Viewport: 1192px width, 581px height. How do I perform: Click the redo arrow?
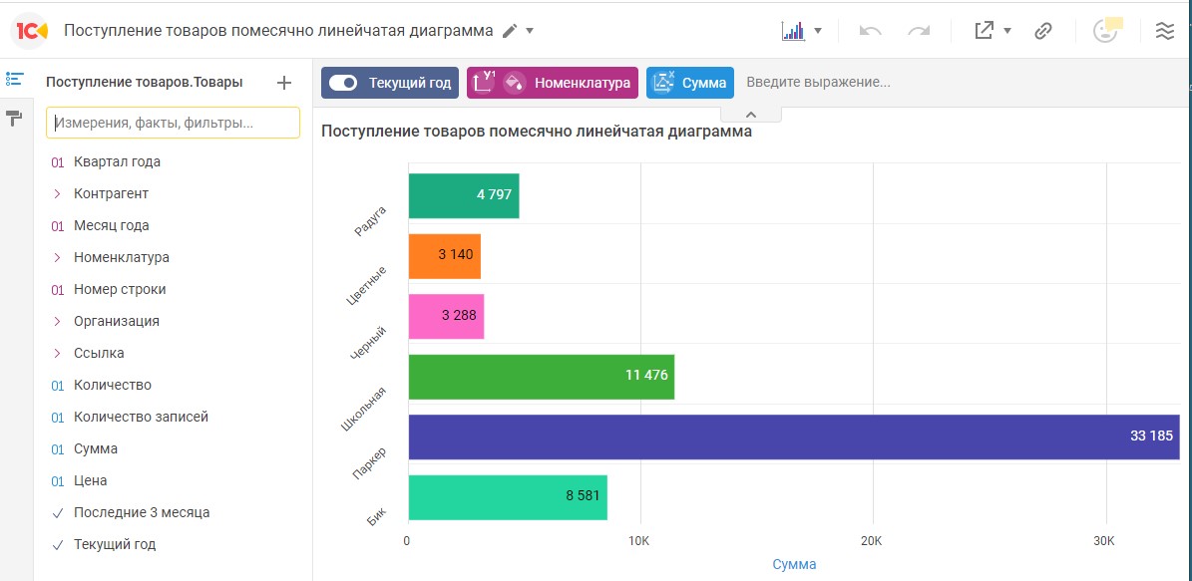tap(919, 31)
